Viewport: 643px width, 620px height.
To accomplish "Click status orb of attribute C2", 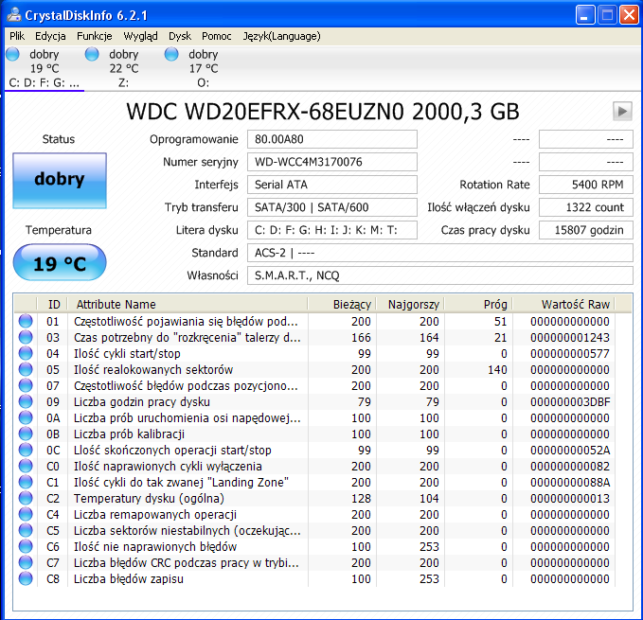I will 26,498.
